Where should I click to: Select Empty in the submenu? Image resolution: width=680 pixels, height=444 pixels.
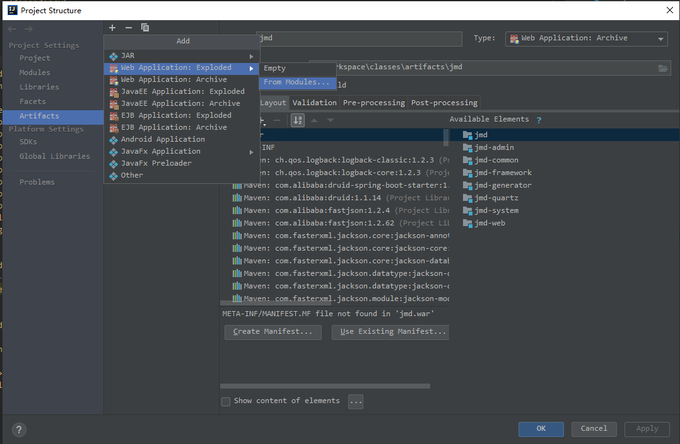298,69
